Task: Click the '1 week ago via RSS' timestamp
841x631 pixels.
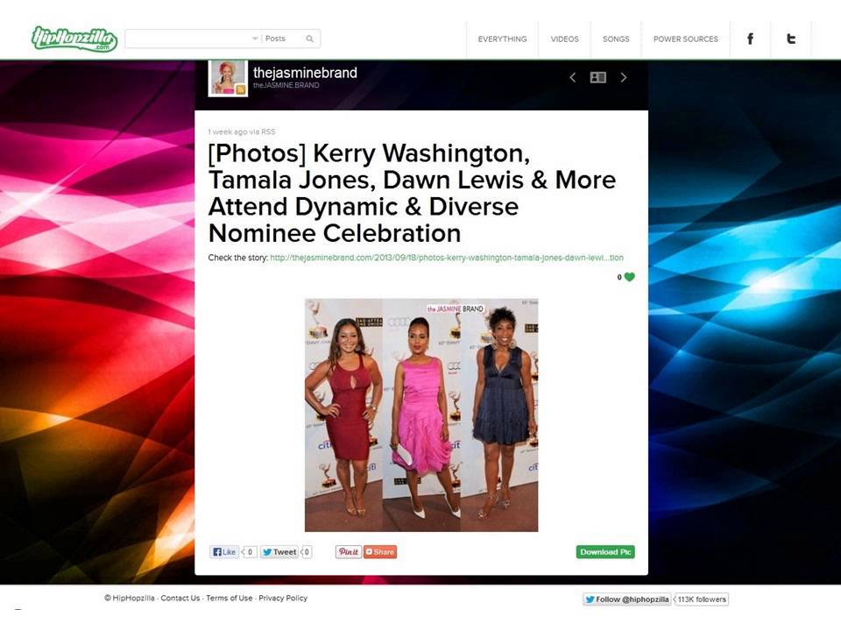Action: click(x=242, y=131)
